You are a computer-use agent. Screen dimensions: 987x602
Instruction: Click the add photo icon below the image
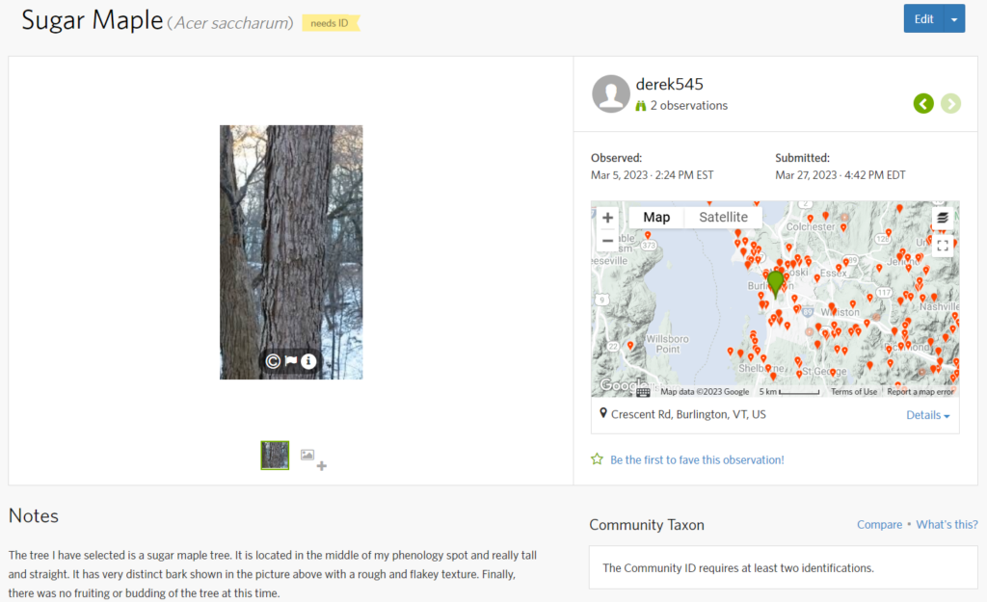pyautogui.click(x=312, y=458)
